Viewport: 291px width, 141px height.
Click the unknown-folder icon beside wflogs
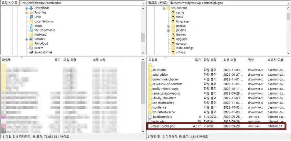click(173, 52)
